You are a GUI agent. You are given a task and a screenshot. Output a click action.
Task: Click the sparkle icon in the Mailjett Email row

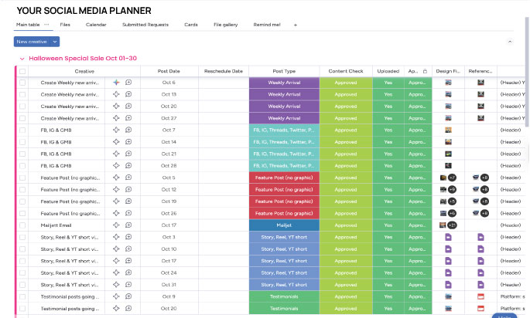coord(116,225)
